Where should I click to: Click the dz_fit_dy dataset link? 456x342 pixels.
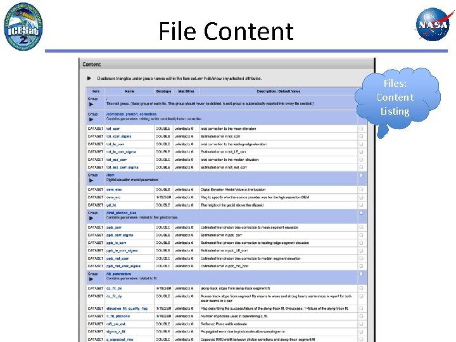tap(114, 296)
